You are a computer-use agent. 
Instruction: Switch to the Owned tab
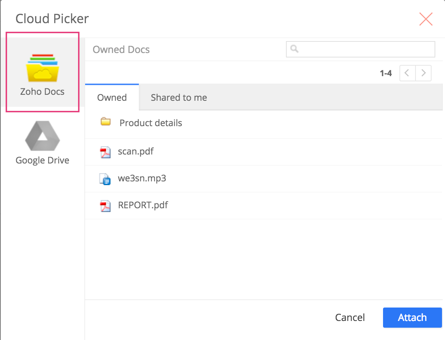pyautogui.click(x=112, y=97)
